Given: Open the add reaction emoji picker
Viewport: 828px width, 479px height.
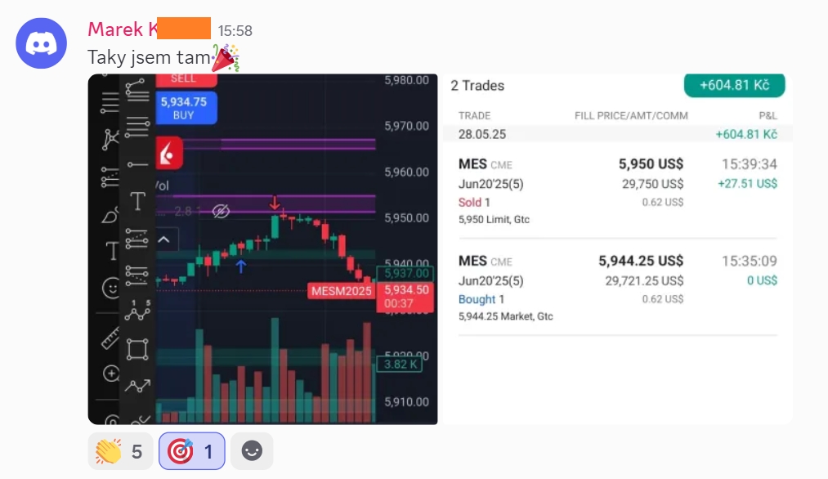Looking at the screenshot, I should point(252,451).
